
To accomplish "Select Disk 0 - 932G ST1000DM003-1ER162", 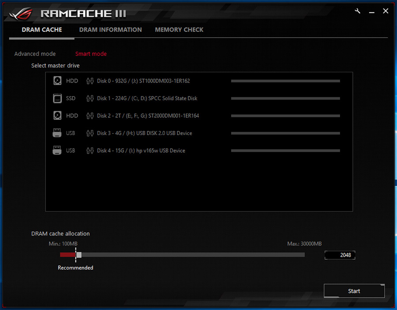I will [x=143, y=81].
